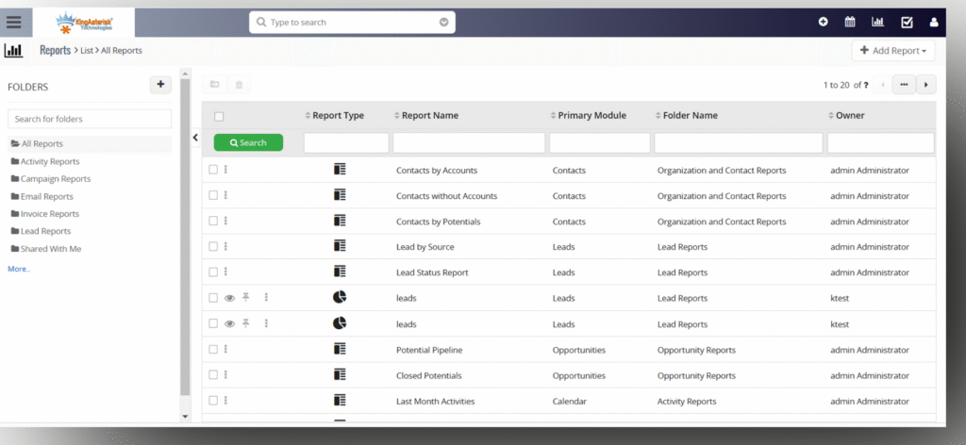This screenshot has width=966, height=445.
Task: Go to previous page of reports
Action: coord(883,85)
